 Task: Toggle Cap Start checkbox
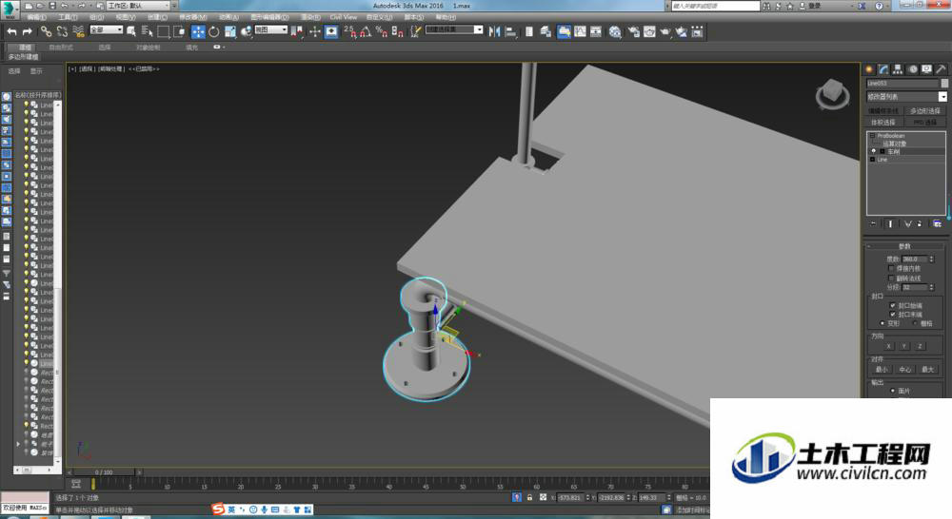(893, 305)
